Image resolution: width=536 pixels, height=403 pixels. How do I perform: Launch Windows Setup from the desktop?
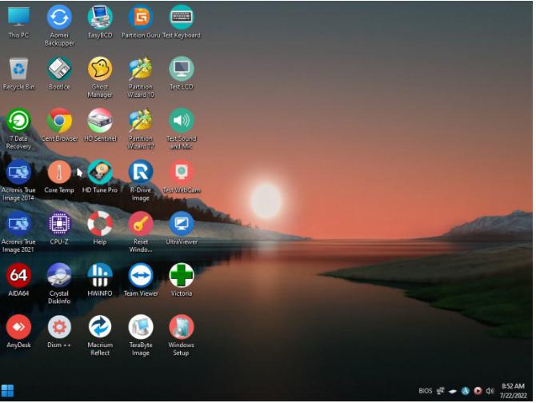[182, 327]
